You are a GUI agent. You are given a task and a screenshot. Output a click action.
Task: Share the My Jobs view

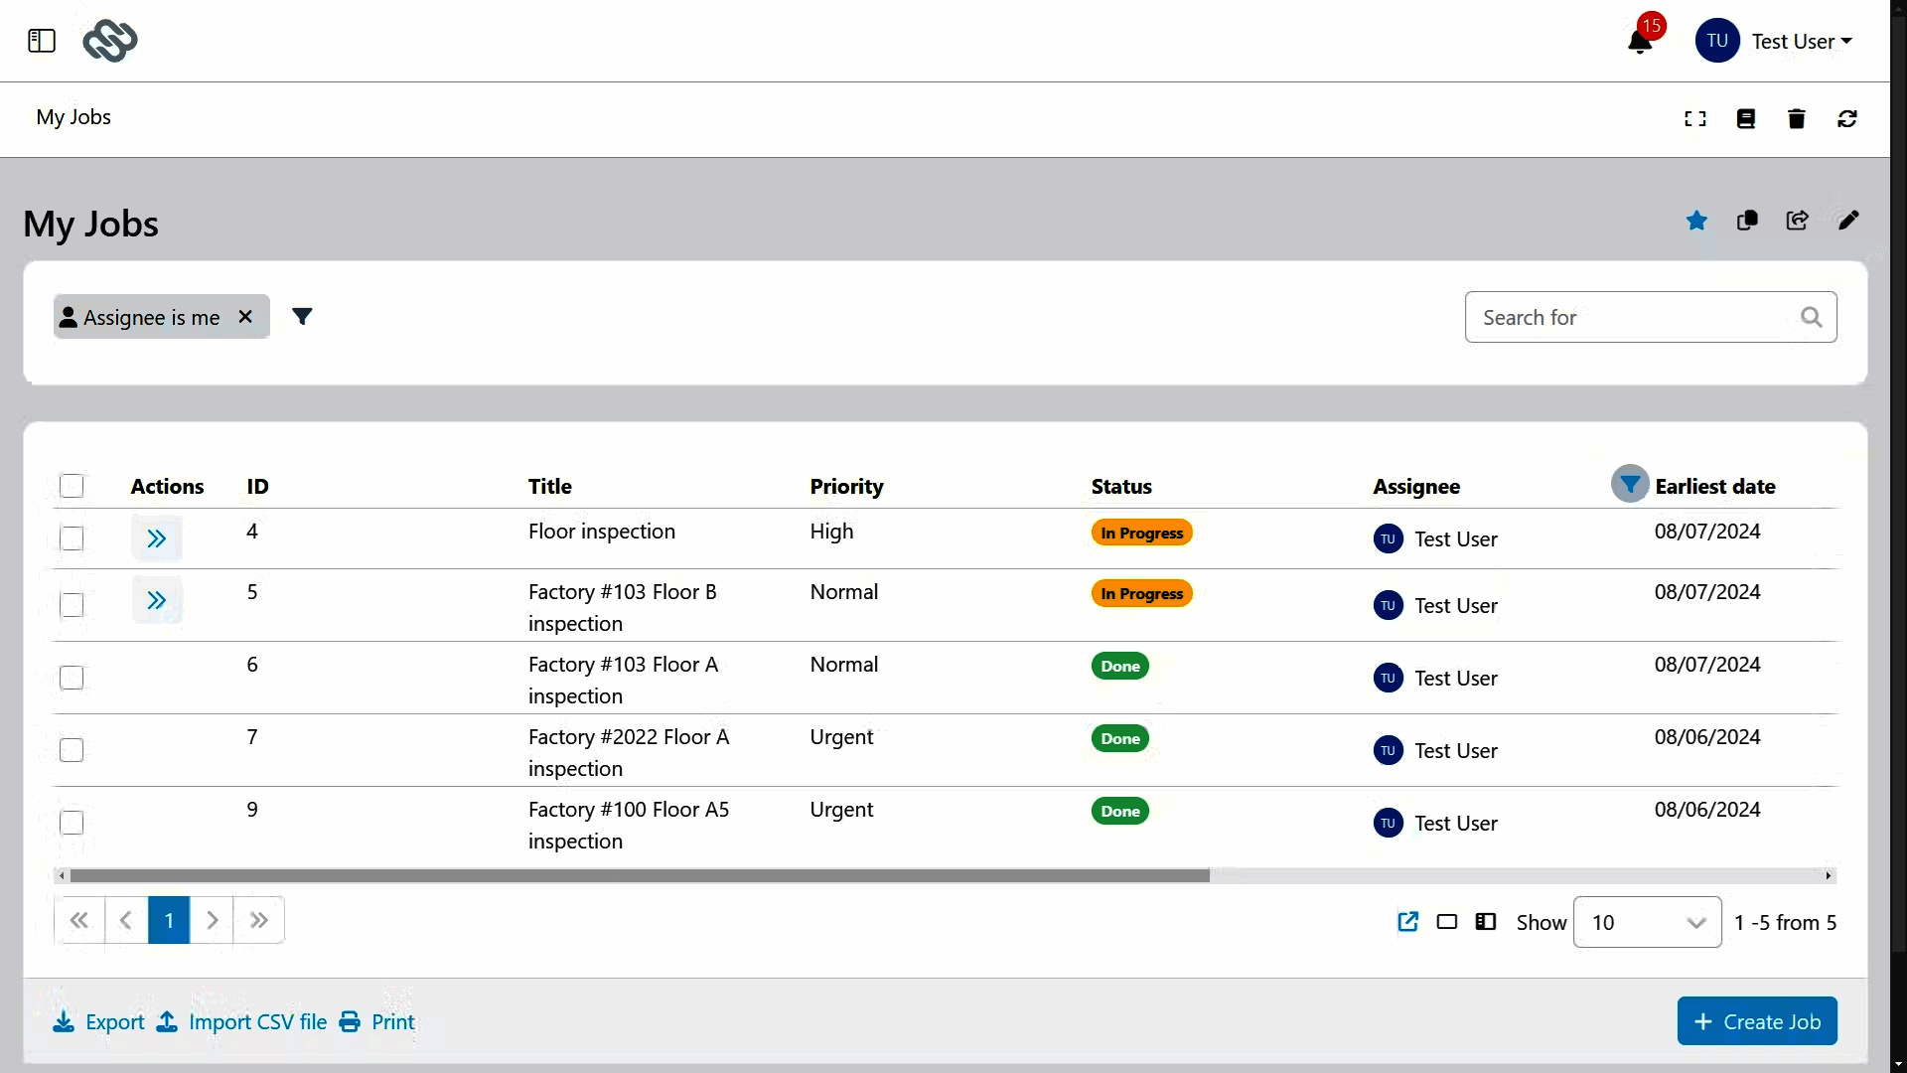pos(1798,221)
